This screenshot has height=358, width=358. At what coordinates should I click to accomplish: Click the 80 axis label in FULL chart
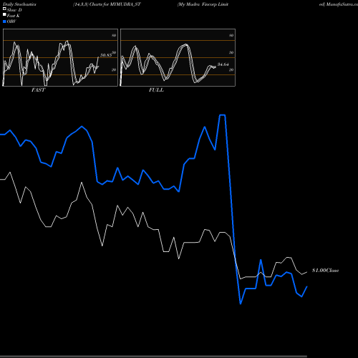click(x=231, y=35)
